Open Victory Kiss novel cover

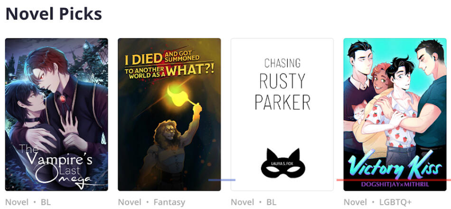[x=395, y=114]
